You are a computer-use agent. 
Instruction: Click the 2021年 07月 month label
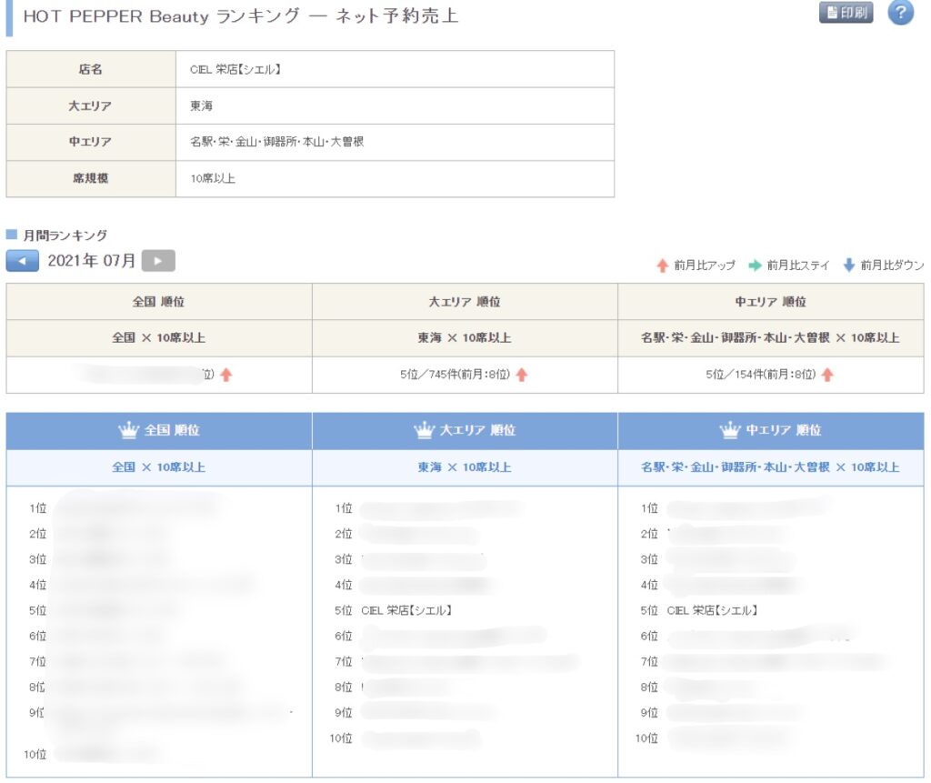[92, 261]
